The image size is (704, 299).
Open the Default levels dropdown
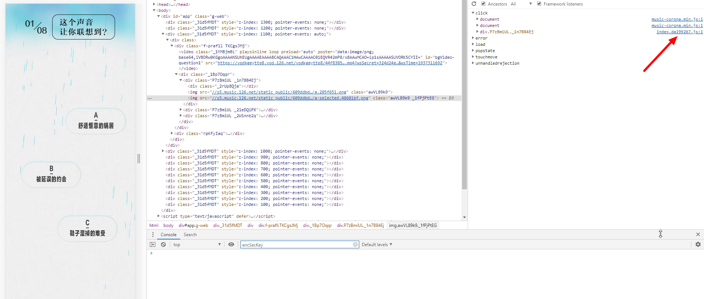pyautogui.click(x=377, y=245)
